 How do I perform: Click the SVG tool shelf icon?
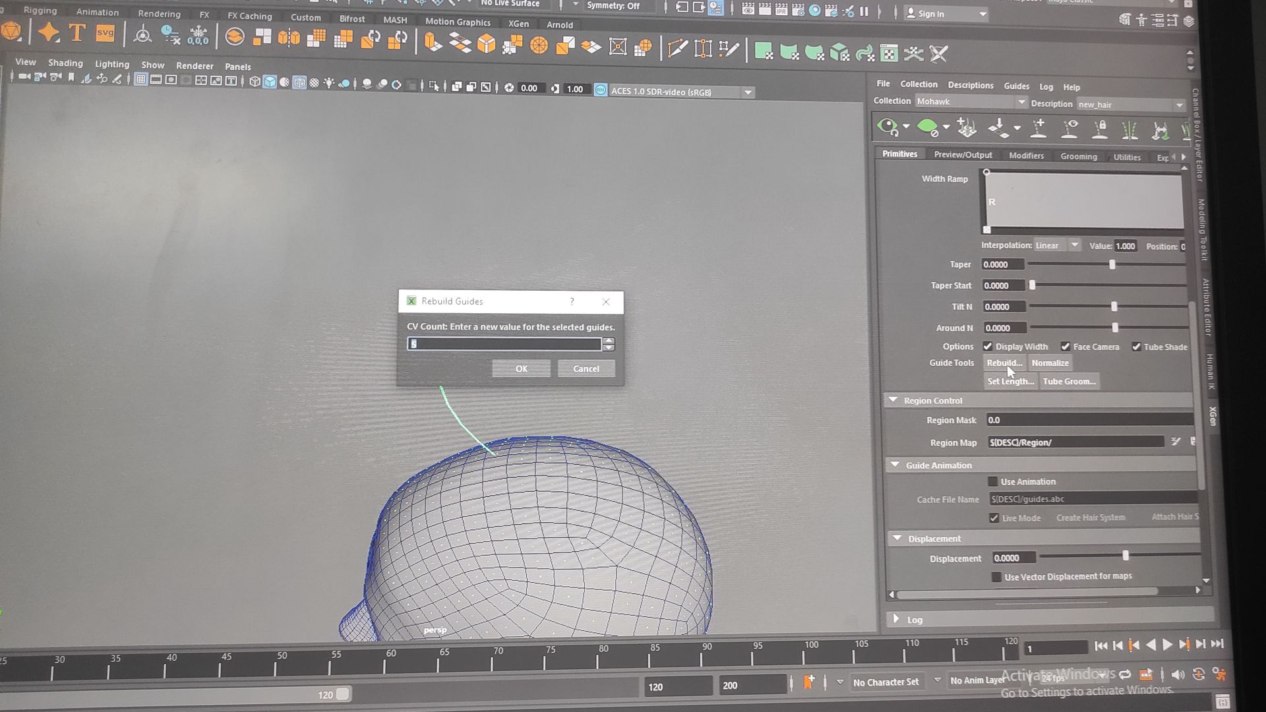tap(105, 33)
